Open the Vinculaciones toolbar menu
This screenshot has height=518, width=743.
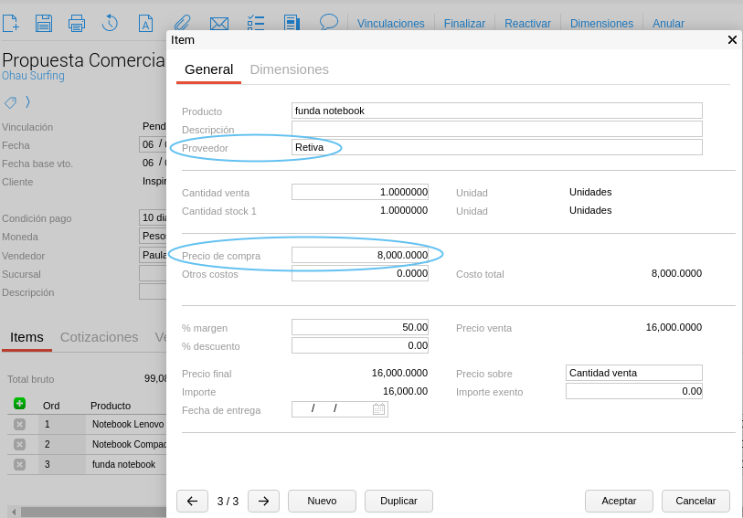pyautogui.click(x=390, y=24)
